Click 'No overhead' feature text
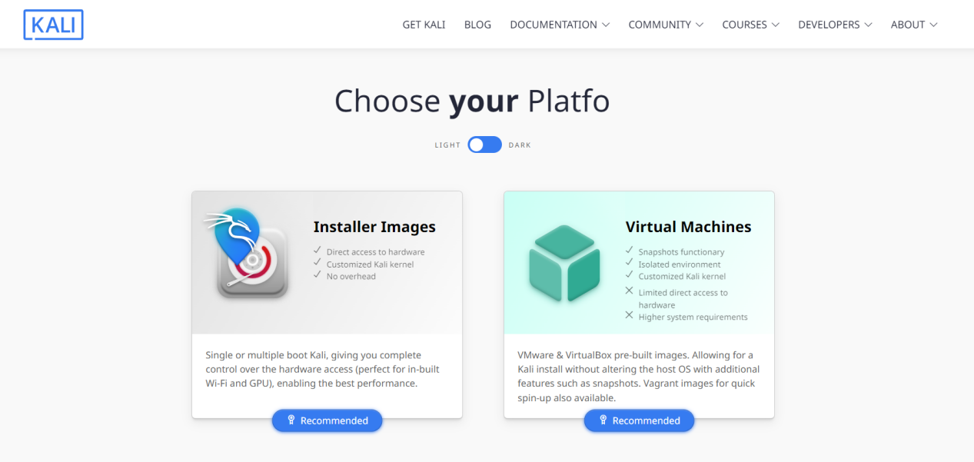 (x=351, y=277)
